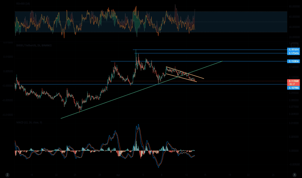The width and height of the screenshot is (302, 178).
Task: Select the 0.152836 price level label
Action: coord(294,61)
